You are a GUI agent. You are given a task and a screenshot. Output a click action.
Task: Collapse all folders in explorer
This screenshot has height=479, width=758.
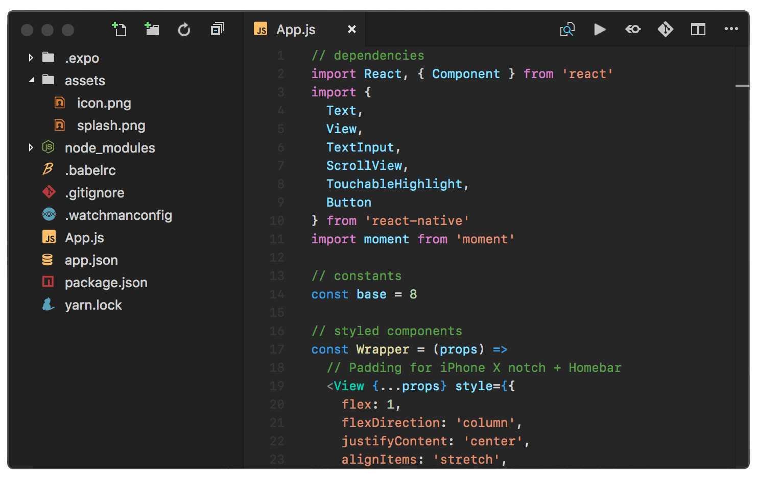tap(217, 29)
